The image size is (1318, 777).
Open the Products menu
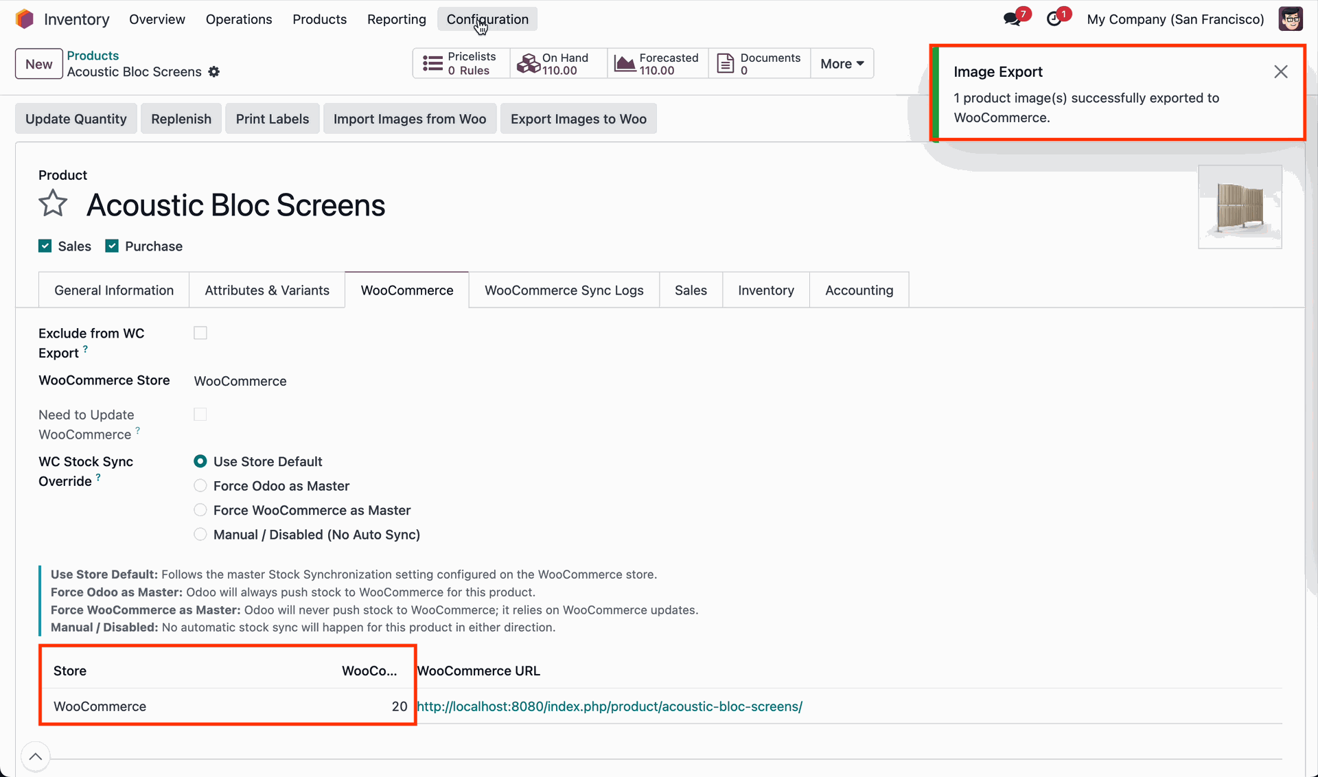point(319,19)
